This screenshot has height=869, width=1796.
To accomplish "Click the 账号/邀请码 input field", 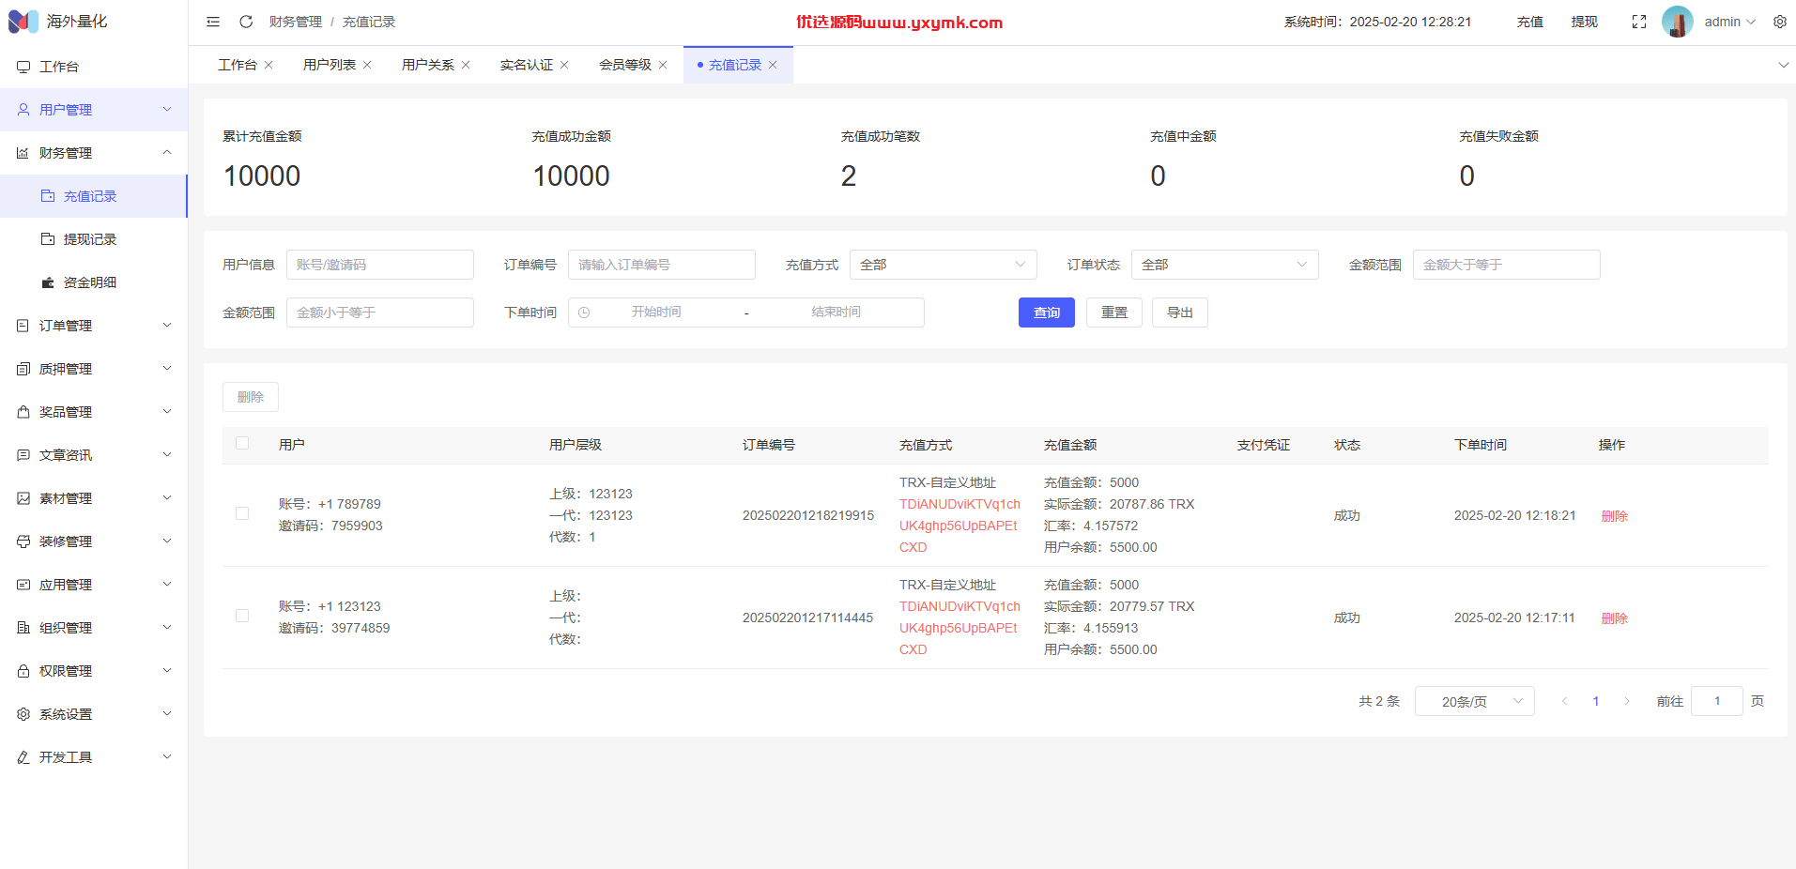I will (x=380, y=265).
